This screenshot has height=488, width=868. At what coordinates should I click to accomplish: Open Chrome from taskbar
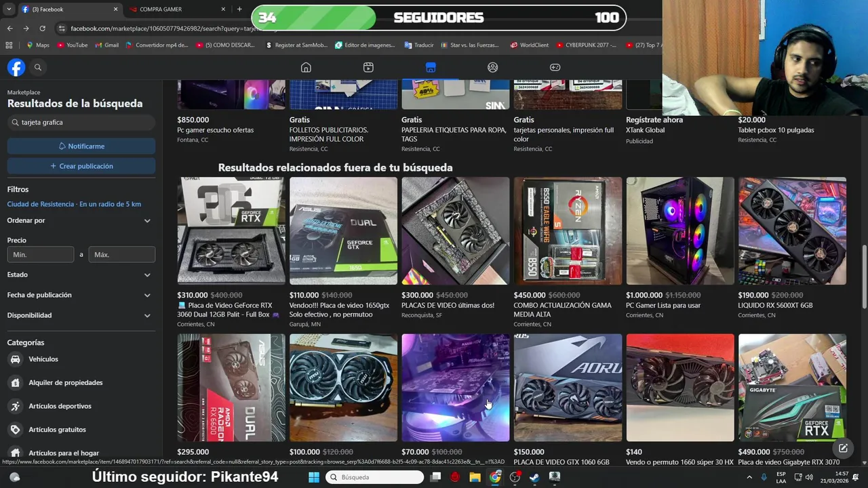tap(495, 477)
